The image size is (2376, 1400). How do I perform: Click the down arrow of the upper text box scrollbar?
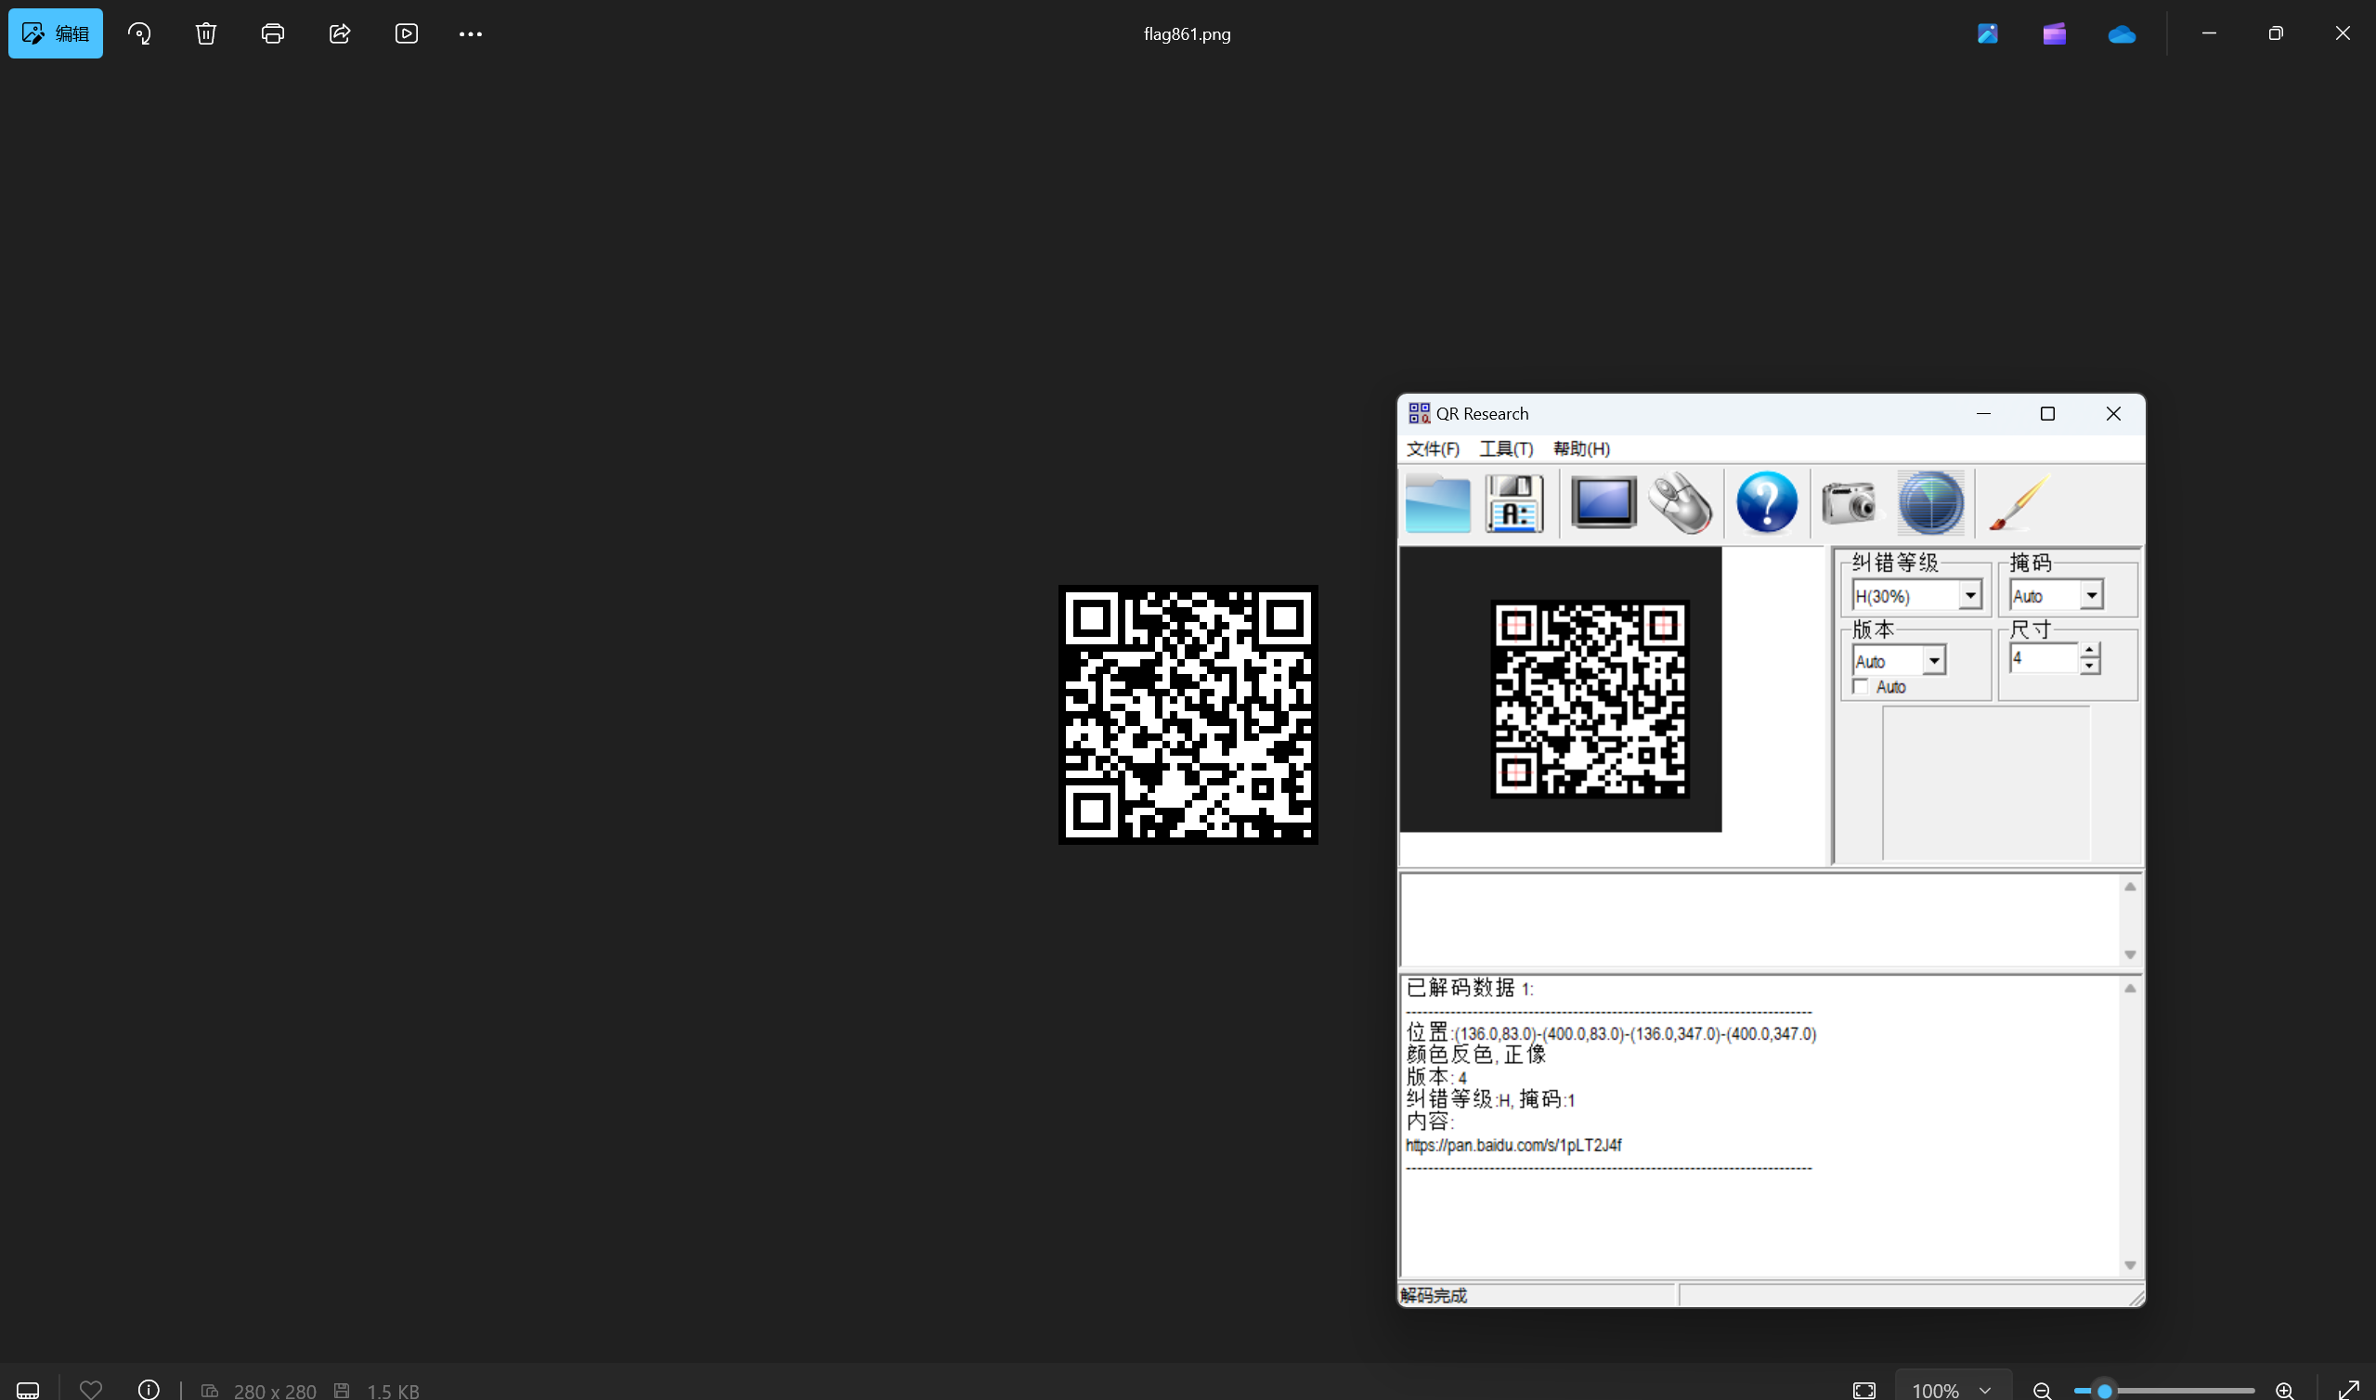click(x=2129, y=954)
